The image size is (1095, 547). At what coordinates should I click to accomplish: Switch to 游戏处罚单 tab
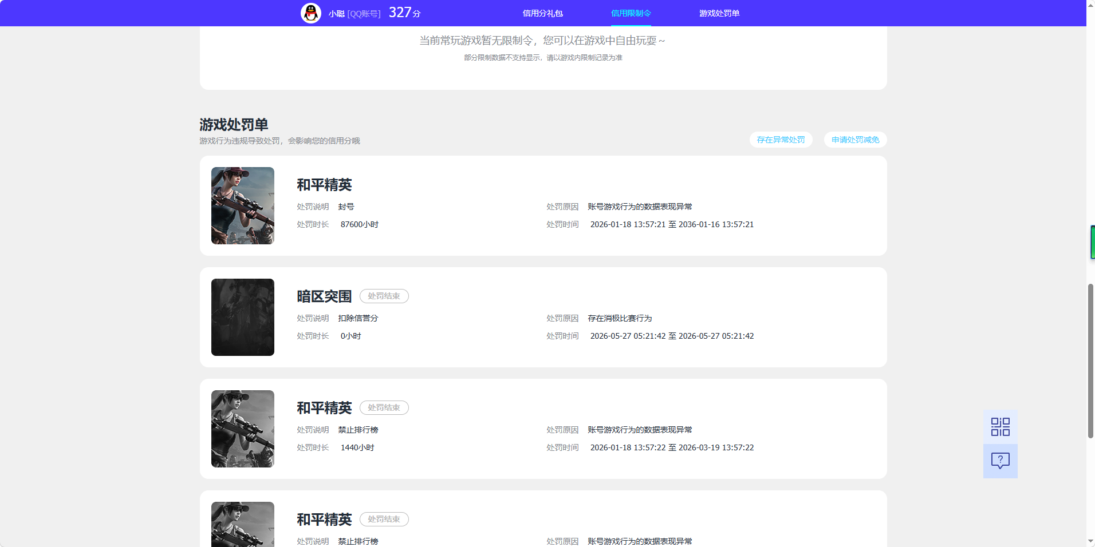[x=719, y=13]
